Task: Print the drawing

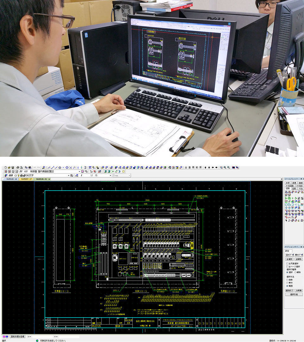Action: point(18,168)
